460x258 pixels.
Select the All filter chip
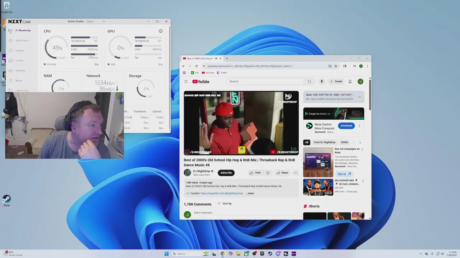pyautogui.click(x=307, y=142)
